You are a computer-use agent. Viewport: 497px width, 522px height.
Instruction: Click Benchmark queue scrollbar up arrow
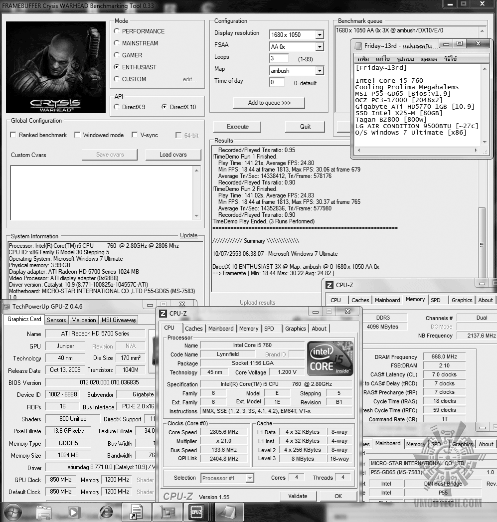coord(482,30)
